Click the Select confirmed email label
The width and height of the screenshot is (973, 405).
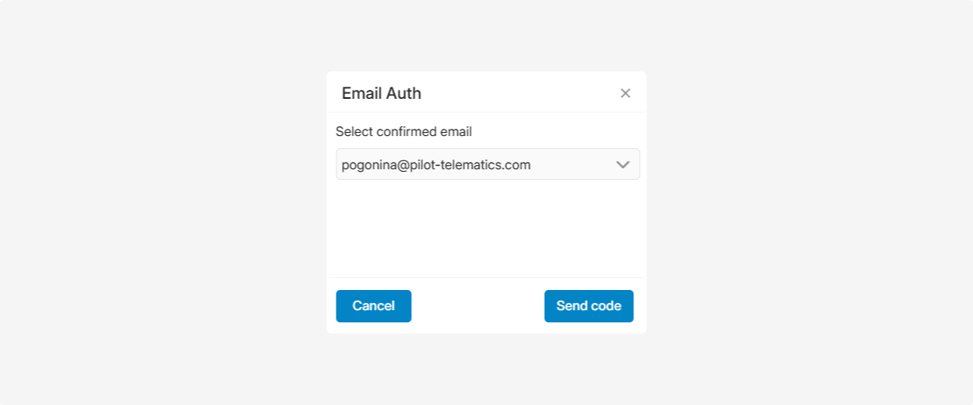(404, 131)
